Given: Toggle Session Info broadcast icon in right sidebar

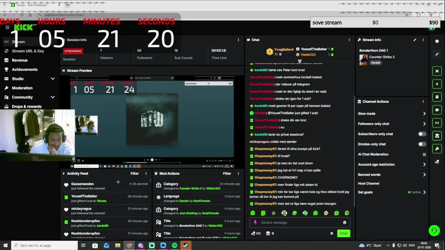Looking at the screenshot, I should coord(437,123).
